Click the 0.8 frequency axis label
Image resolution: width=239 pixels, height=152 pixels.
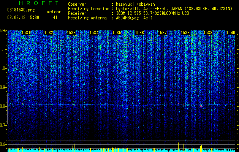(3, 106)
